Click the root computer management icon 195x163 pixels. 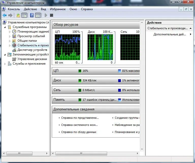tap(5, 22)
